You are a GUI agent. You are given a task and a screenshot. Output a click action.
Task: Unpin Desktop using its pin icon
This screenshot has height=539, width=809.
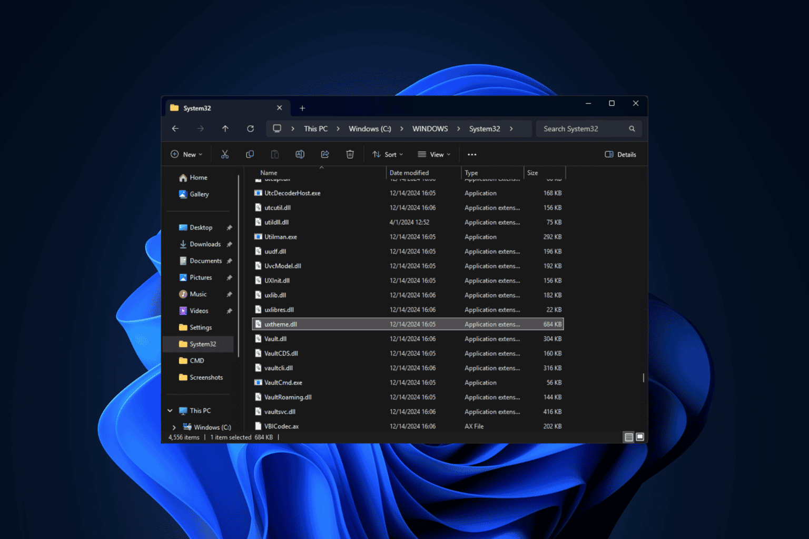tap(229, 227)
